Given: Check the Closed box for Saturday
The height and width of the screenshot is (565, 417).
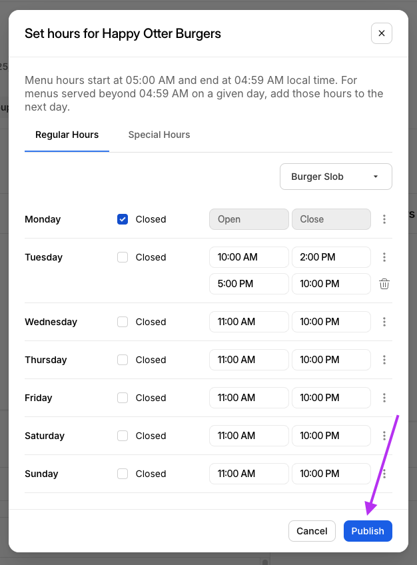Looking at the screenshot, I should (x=123, y=436).
